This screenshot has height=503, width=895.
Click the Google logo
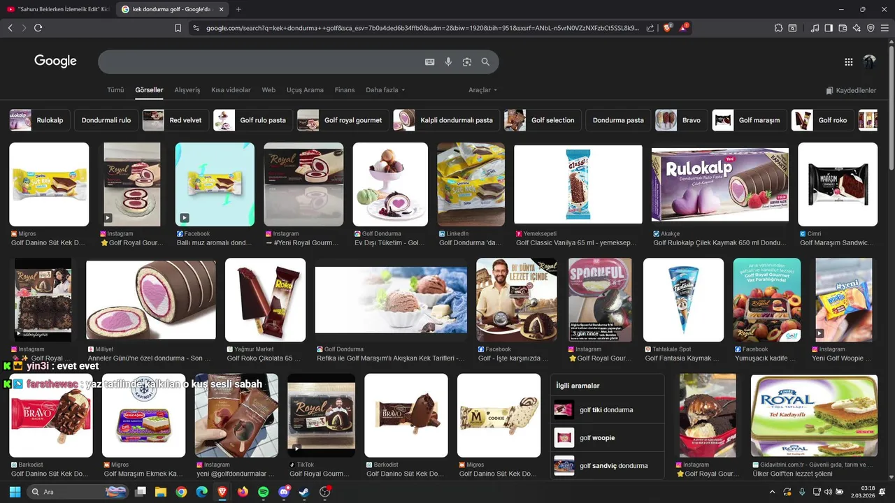coord(55,61)
